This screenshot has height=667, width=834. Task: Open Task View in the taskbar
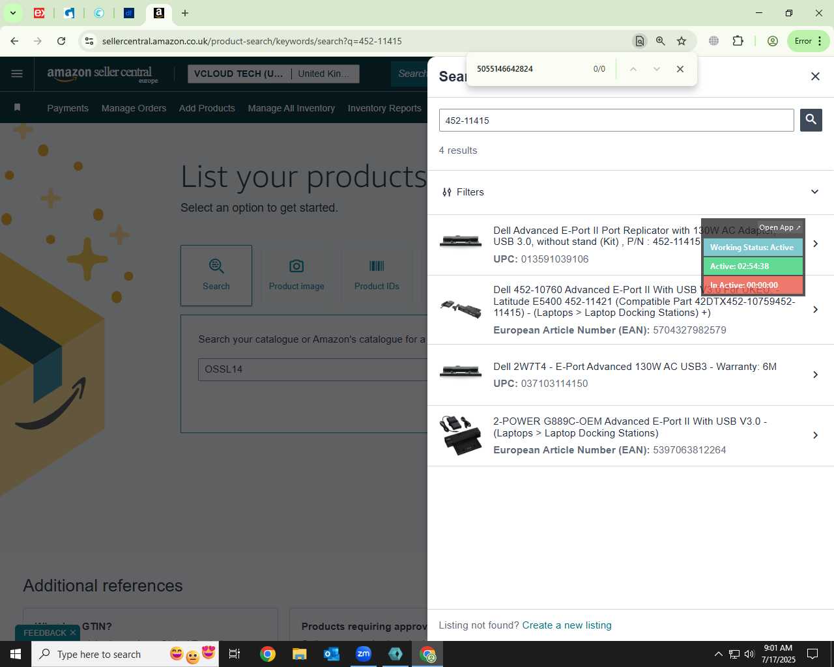tap(235, 654)
